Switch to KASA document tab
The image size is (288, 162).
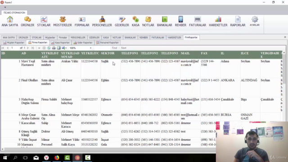(106, 37)
